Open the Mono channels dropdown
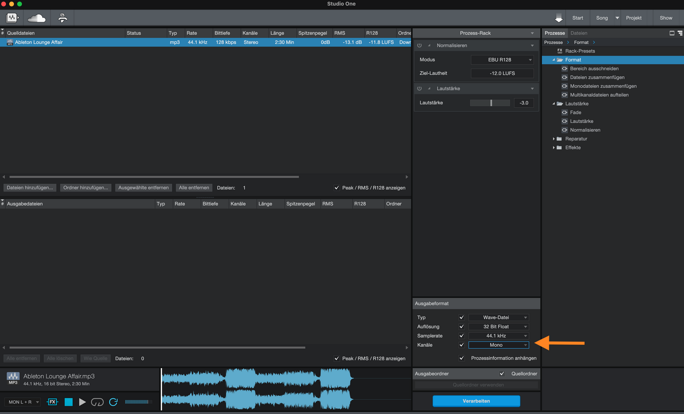Image resolution: width=684 pixels, height=414 pixels. coord(499,345)
